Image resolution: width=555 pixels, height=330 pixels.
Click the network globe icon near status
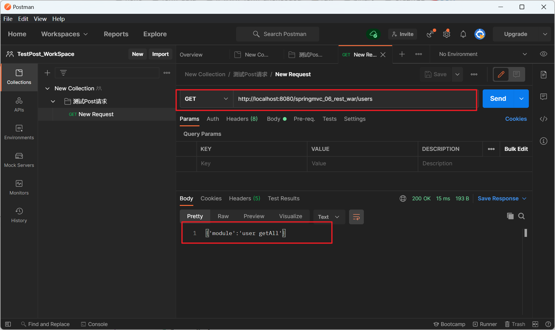coord(403,198)
